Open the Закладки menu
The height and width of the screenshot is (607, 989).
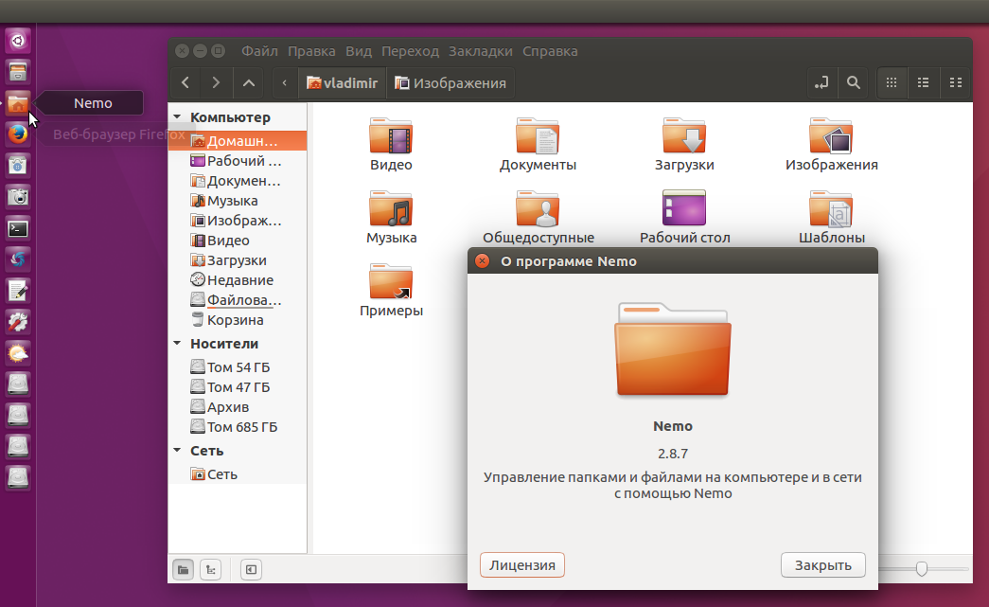(481, 51)
